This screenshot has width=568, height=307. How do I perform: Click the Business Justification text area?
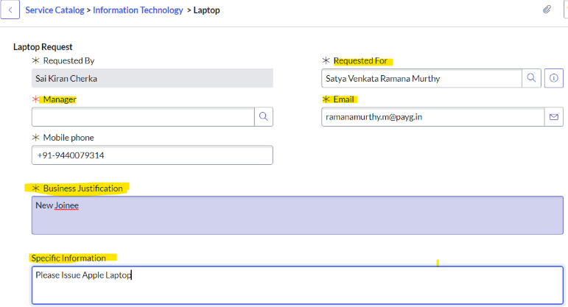[297, 215]
